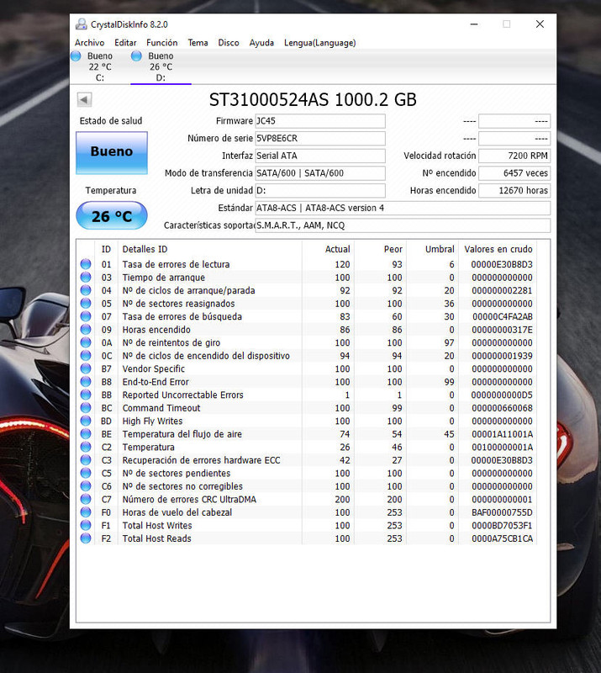Click the Bueno health status button
601x673 pixels.
pyautogui.click(x=112, y=152)
